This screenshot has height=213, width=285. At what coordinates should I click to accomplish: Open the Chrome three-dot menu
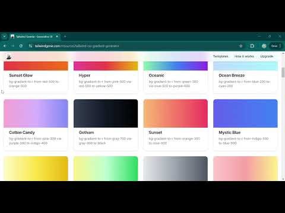[x=280, y=46]
